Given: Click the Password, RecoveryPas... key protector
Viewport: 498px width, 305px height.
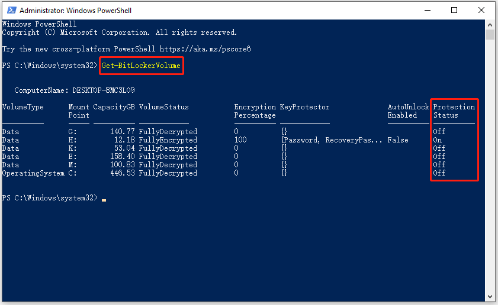Looking at the screenshot, I should (332, 140).
